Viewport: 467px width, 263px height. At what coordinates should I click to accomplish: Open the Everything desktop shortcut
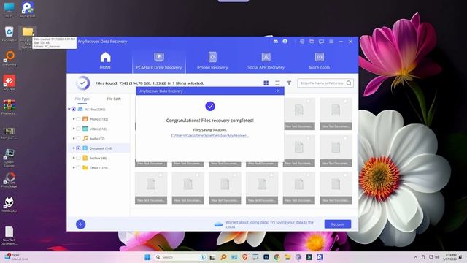pyautogui.click(x=9, y=58)
